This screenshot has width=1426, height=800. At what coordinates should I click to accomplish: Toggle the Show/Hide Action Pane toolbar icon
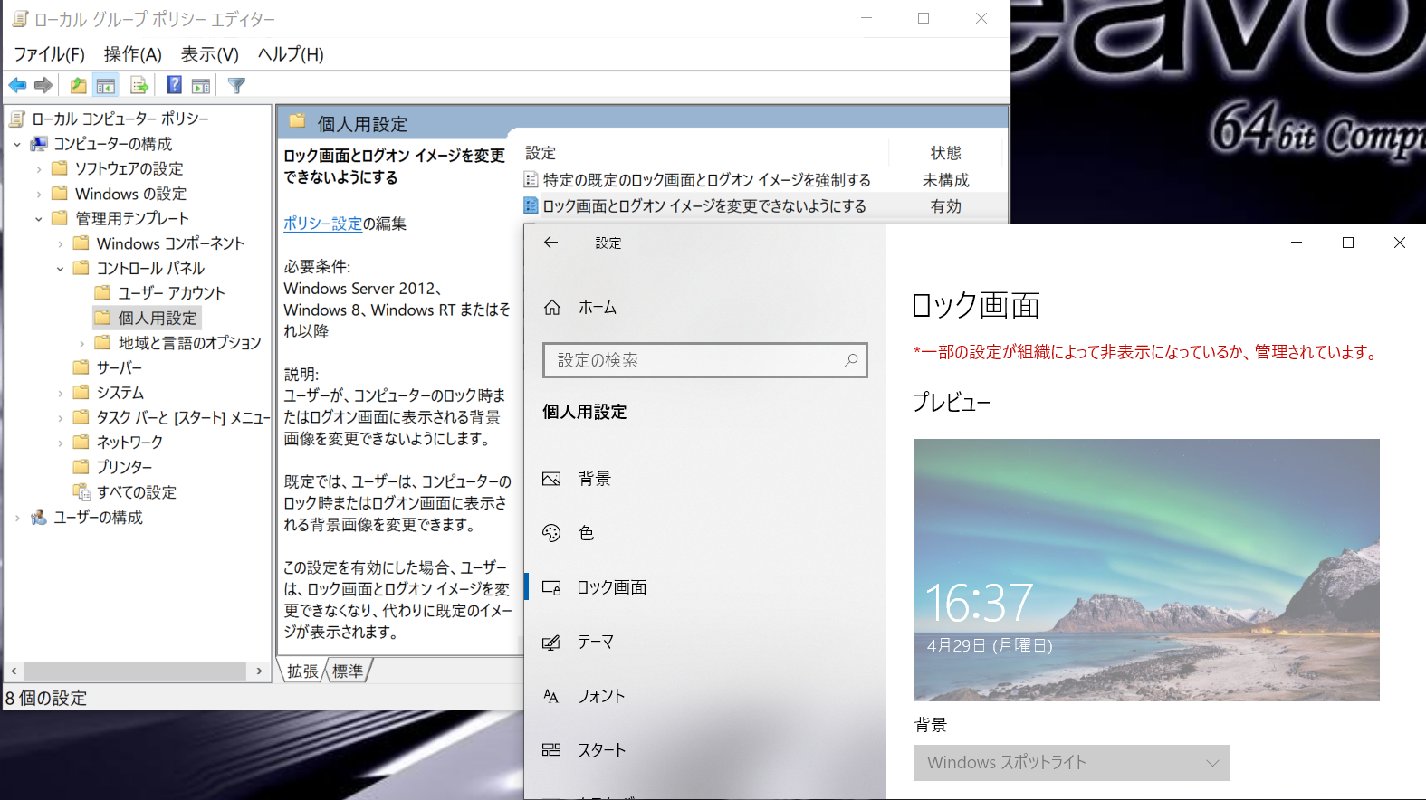(201, 85)
